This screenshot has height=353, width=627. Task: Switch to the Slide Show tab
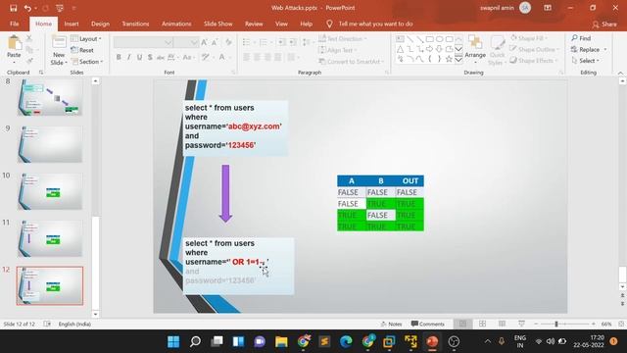click(217, 24)
